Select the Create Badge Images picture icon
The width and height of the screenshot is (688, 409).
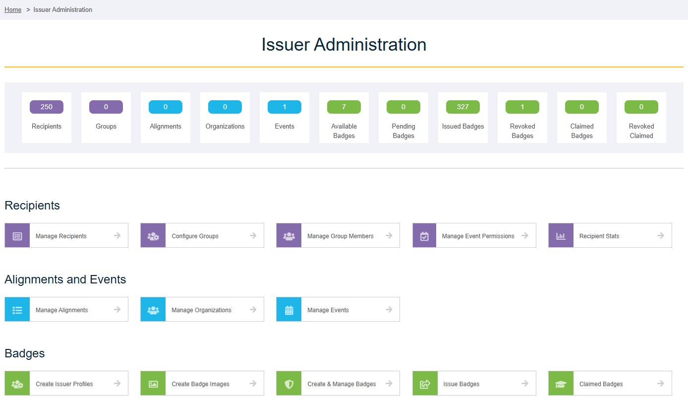[x=153, y=383]
